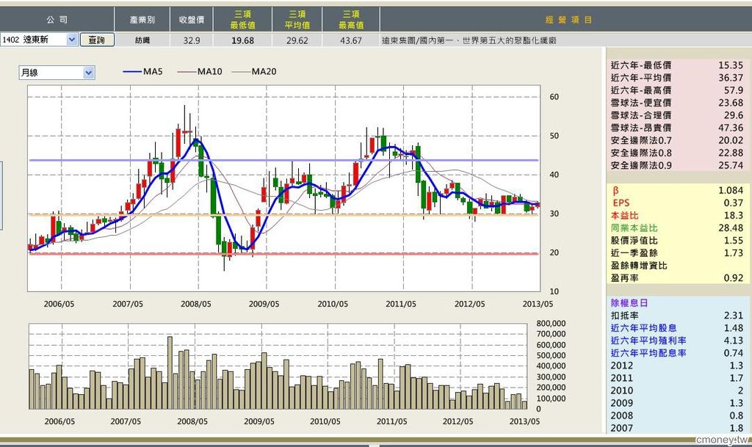Viewport: 752px width, 447px height.
Task: Click the 近六年-最高價 row label
Action: [x=641, y=90]
